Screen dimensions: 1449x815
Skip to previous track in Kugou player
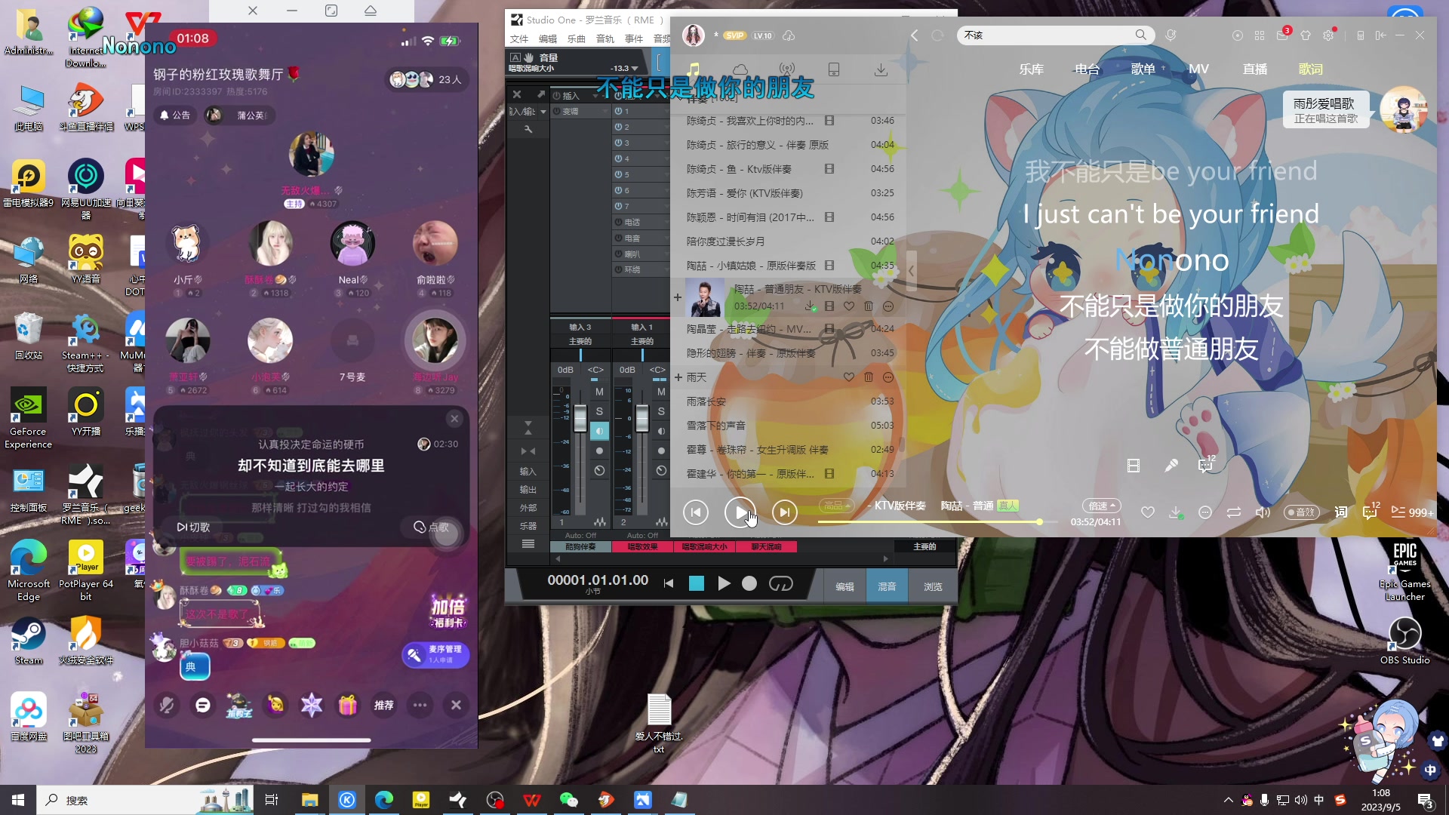click(695, 512)
